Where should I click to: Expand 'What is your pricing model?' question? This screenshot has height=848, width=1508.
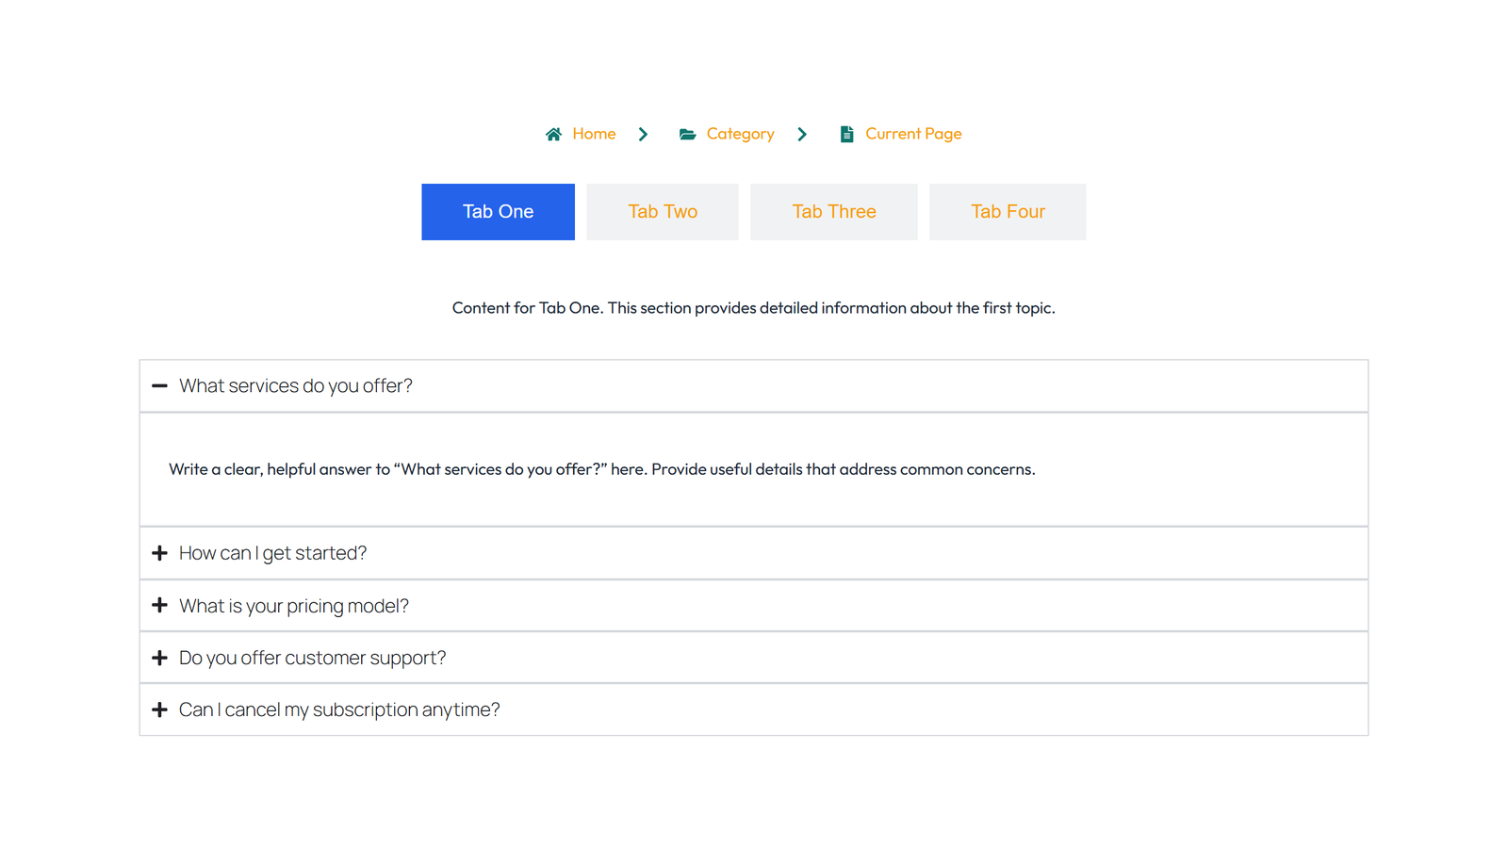coord(294,605)
